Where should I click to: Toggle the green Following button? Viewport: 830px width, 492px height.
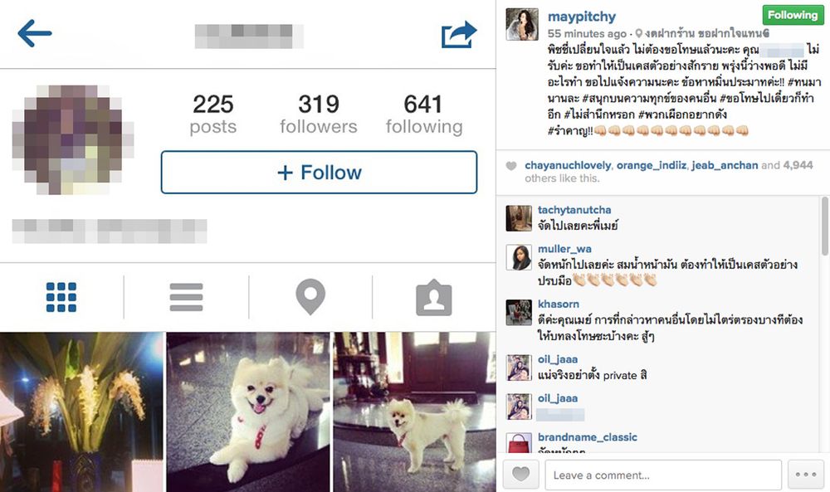793,15
